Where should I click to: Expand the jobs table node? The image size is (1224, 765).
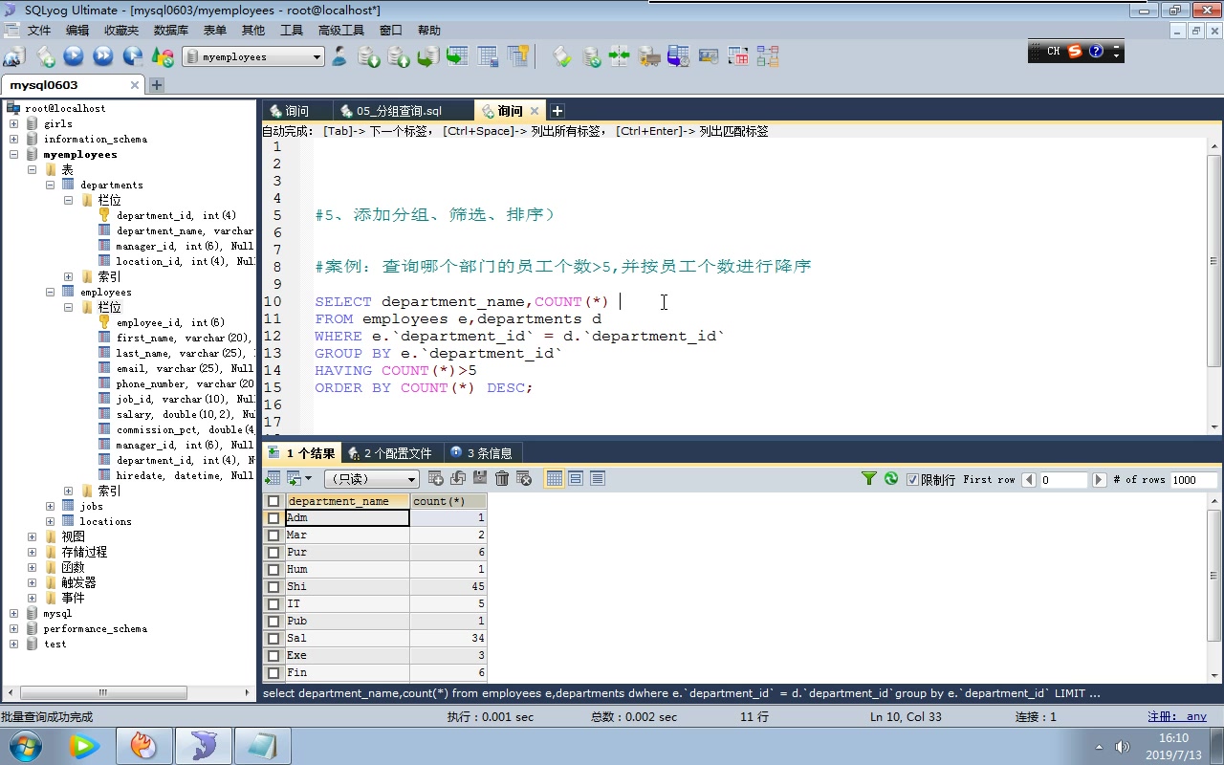click(50, 506)
